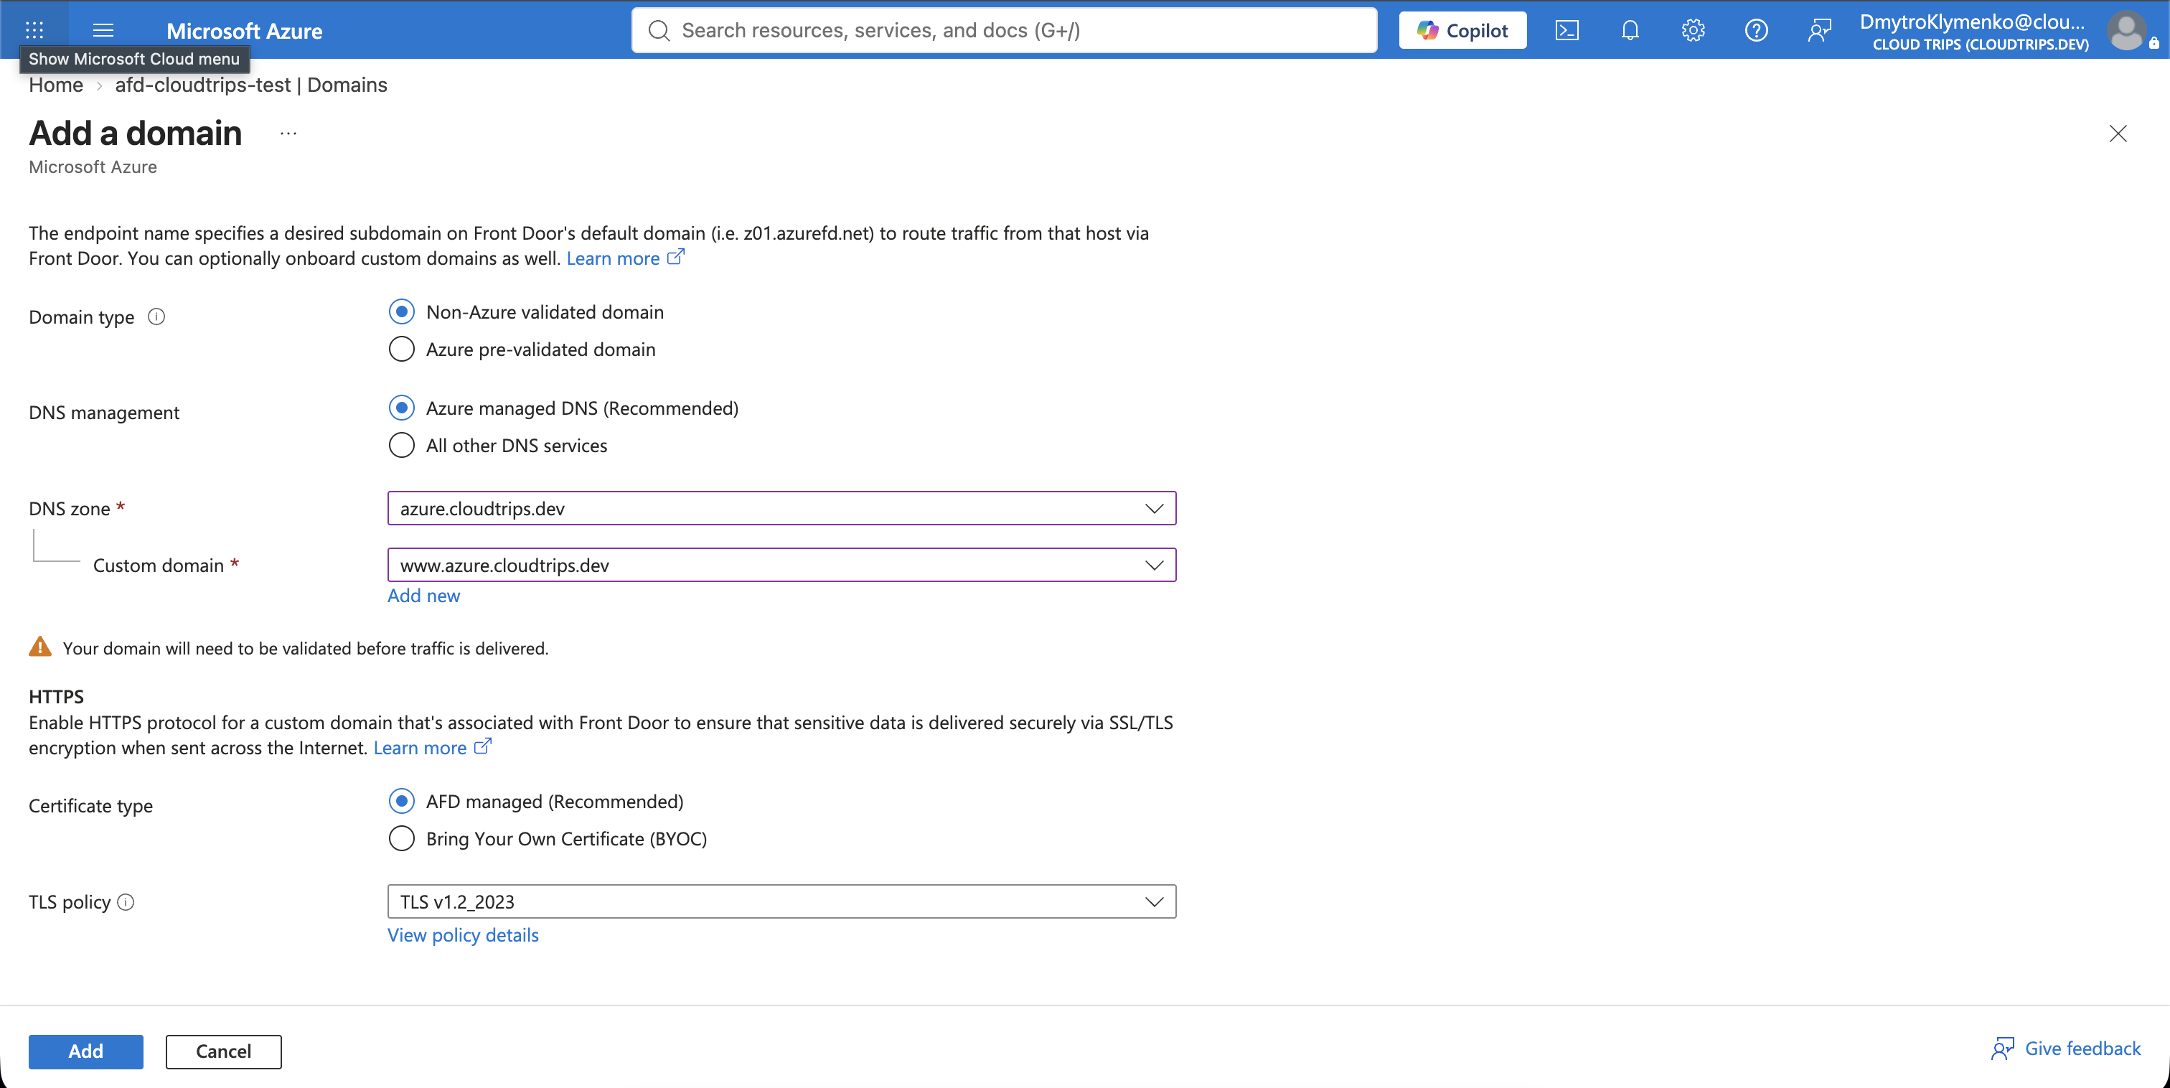The image size is (2170, 1088).
Task: Click the Domain type info icon
Action: point(156,317)
